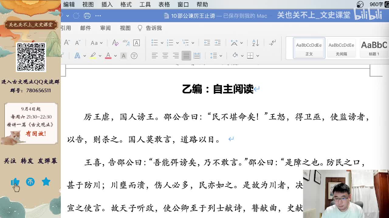Open the 格式 menu

tap(126, 5)
